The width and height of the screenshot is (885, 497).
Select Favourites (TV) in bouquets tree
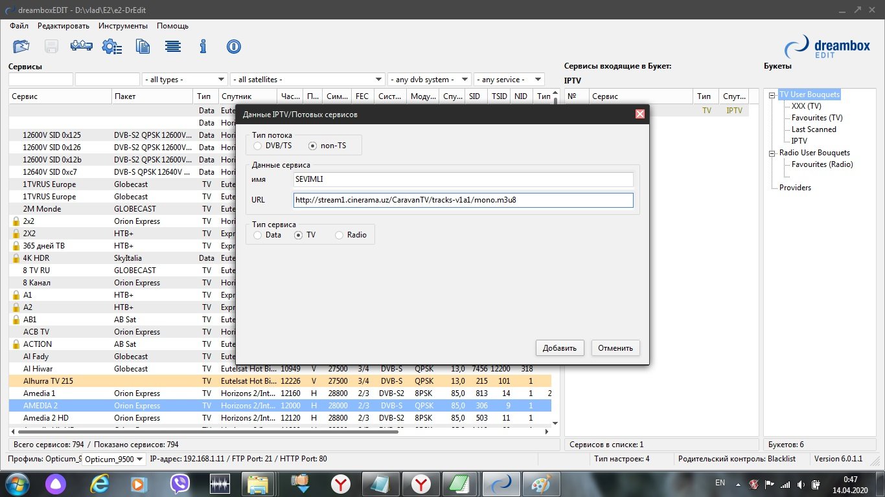[816, 118]
